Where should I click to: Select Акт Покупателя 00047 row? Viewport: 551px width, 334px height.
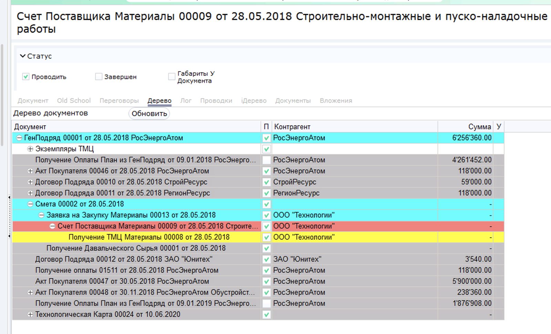click(x=258, y=281)
